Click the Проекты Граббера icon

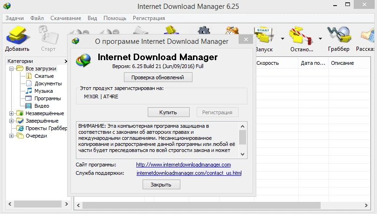point(20,128)
